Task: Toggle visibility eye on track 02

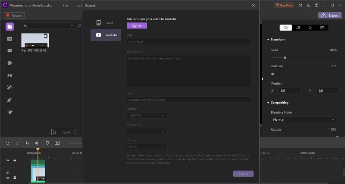Action: [x=8, y=178]
